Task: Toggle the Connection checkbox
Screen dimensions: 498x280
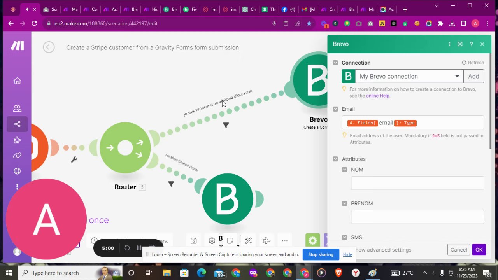Action: (335, 63)
